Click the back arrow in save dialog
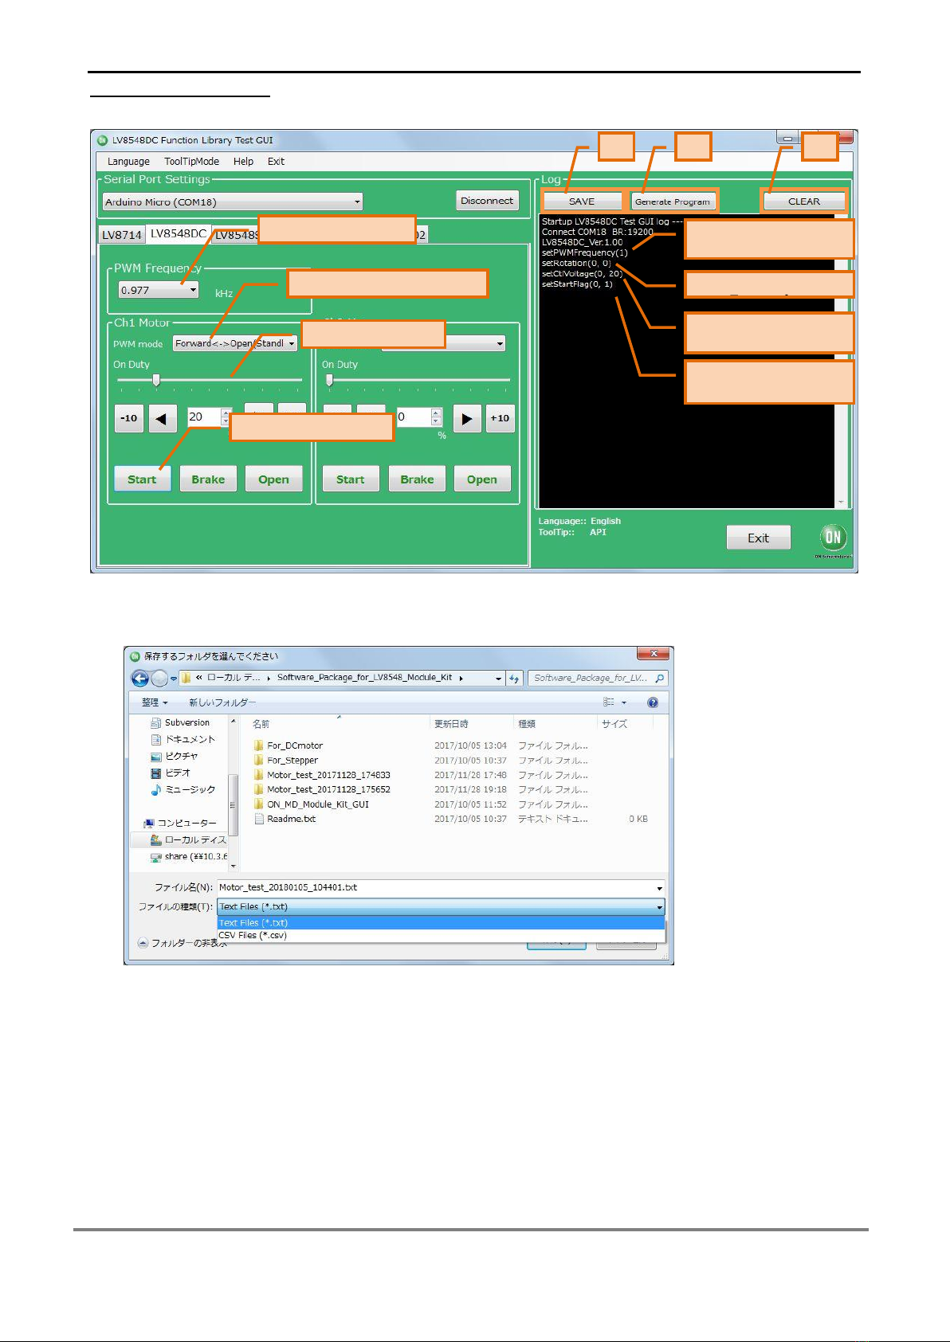 [x=140, y=679]
